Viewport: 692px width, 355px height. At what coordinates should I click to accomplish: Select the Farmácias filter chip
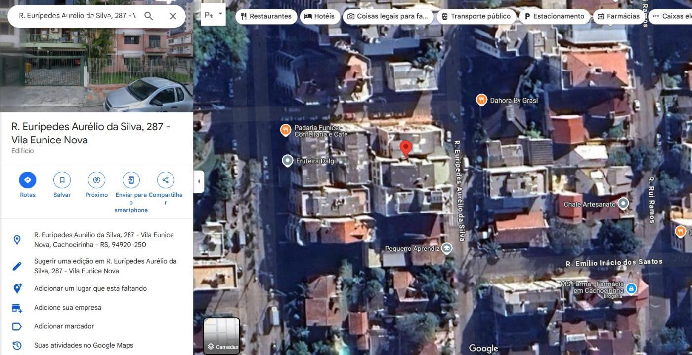(x=618, y=16)
